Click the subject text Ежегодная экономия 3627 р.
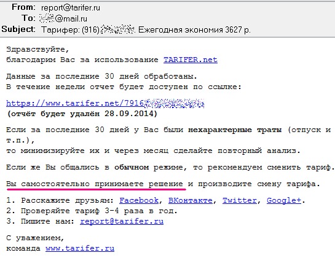 click(x=194, y=29)
